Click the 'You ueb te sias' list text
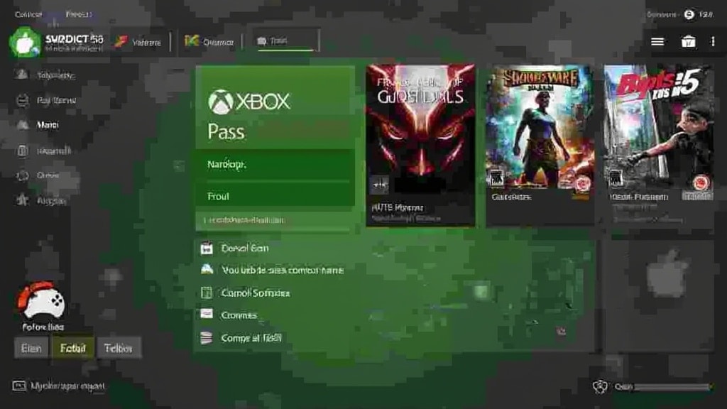This screenshot has width=727, height=409. pos(283,271)
